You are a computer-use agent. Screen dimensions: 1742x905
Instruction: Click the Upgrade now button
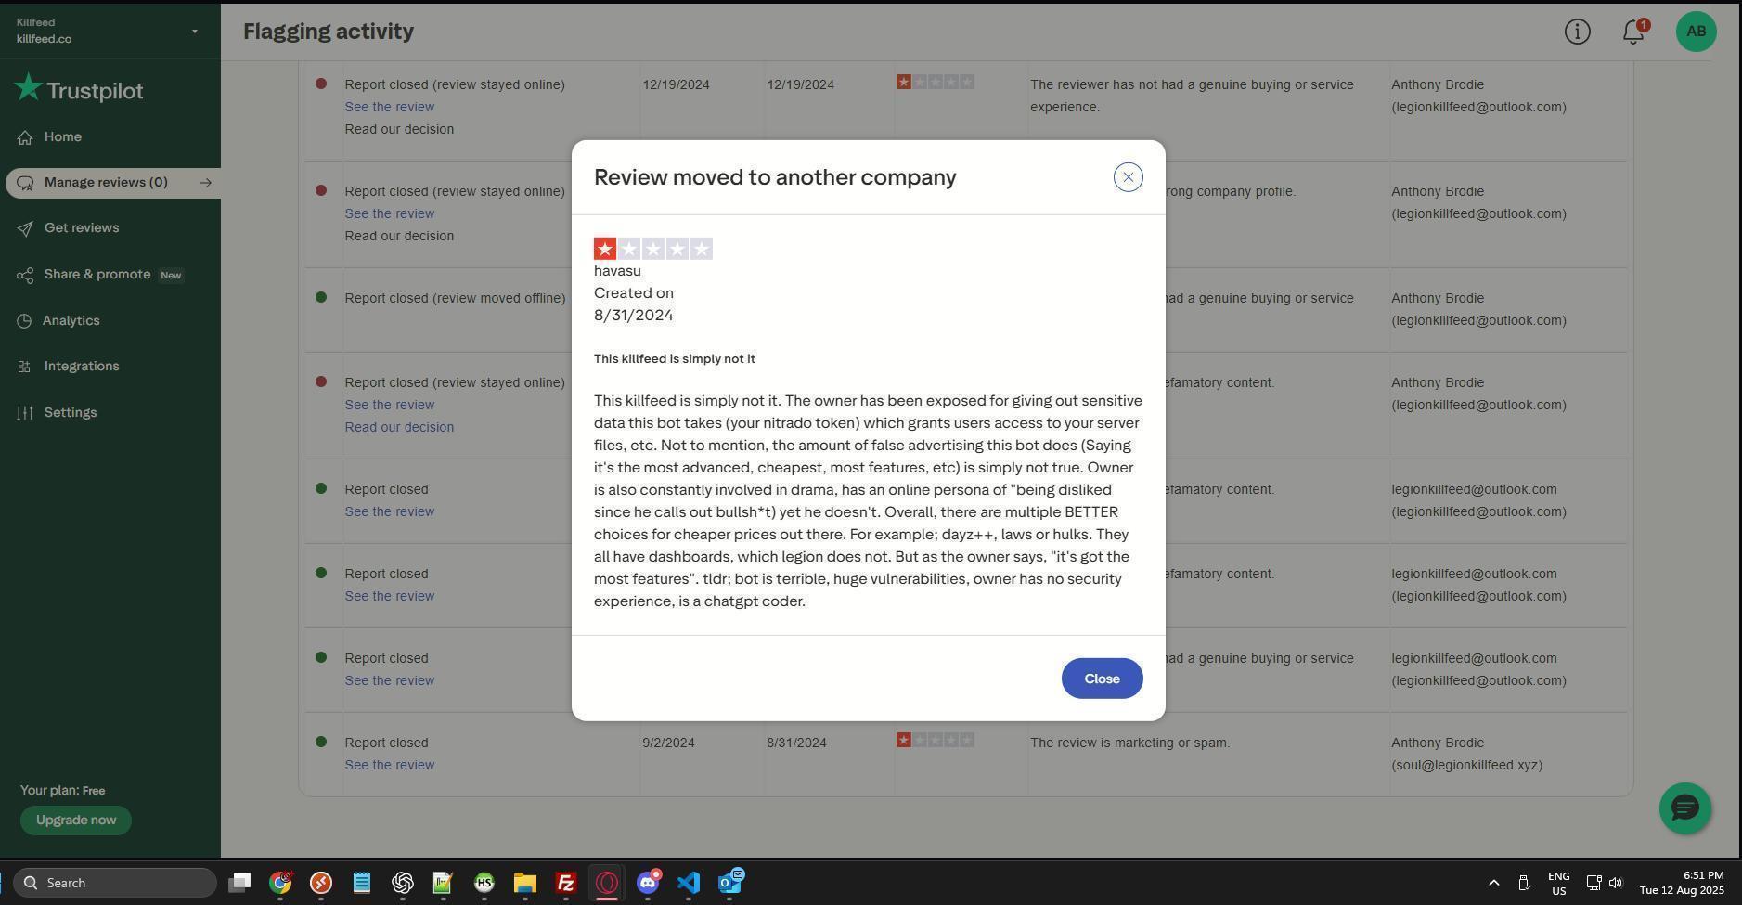point(76,821)
